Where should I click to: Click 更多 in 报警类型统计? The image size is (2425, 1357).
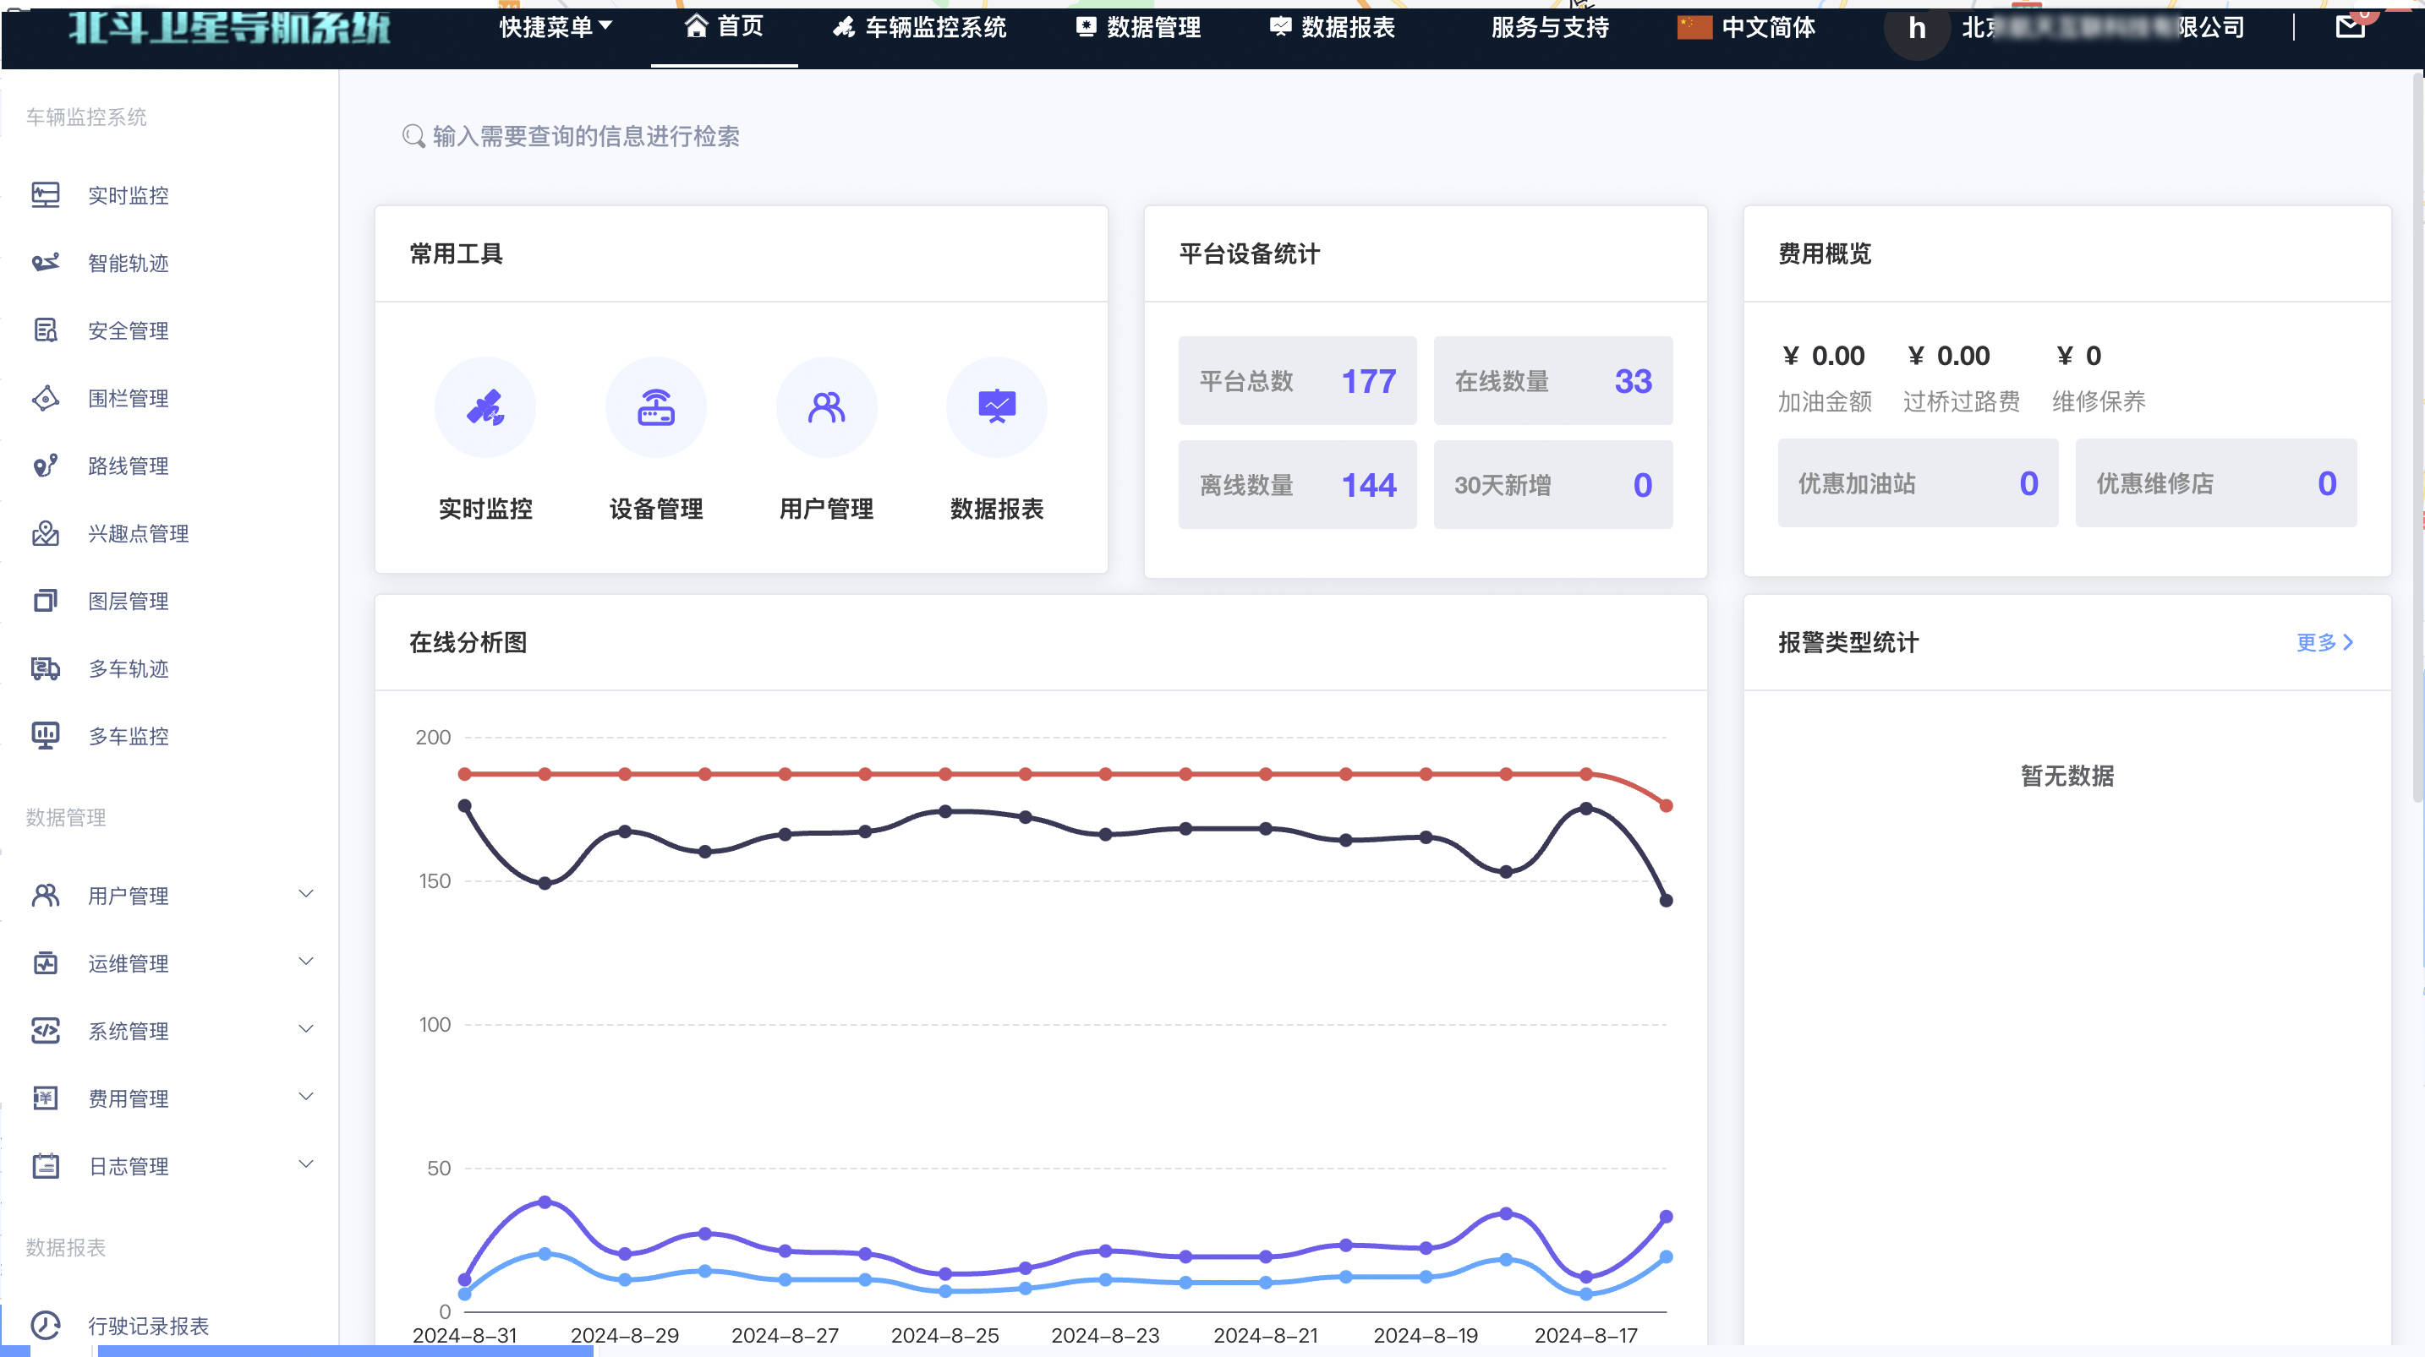[x=2324, y=643]
